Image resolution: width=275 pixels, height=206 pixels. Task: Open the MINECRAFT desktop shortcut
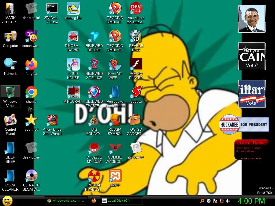pos(73,95)
